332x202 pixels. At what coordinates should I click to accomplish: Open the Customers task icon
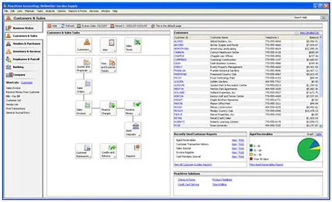pyautogui.click(x=84, y=45)
